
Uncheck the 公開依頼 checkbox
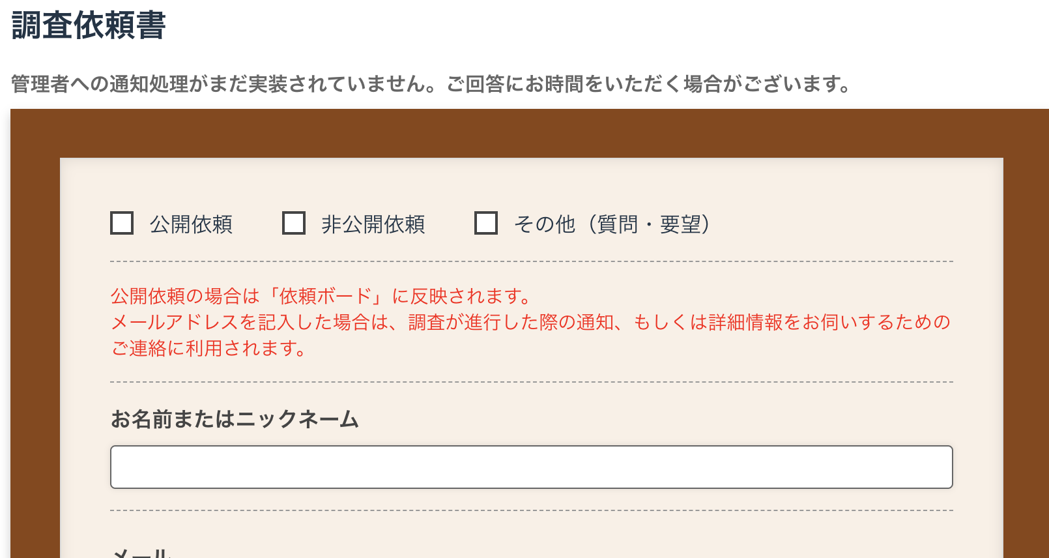(x=121, y=224)
